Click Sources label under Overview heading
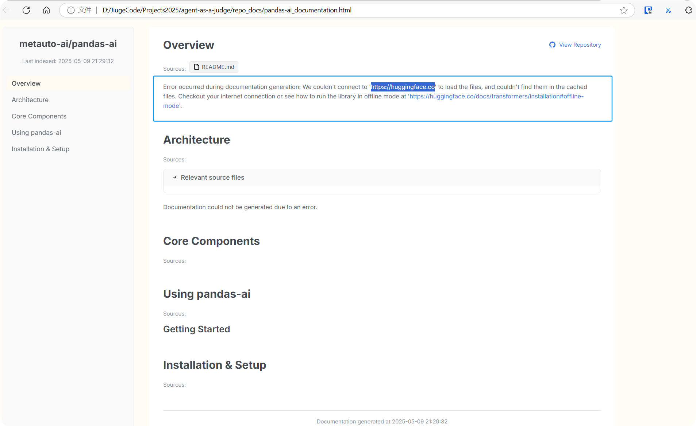 pyautogui.click(x=174, y=69)
